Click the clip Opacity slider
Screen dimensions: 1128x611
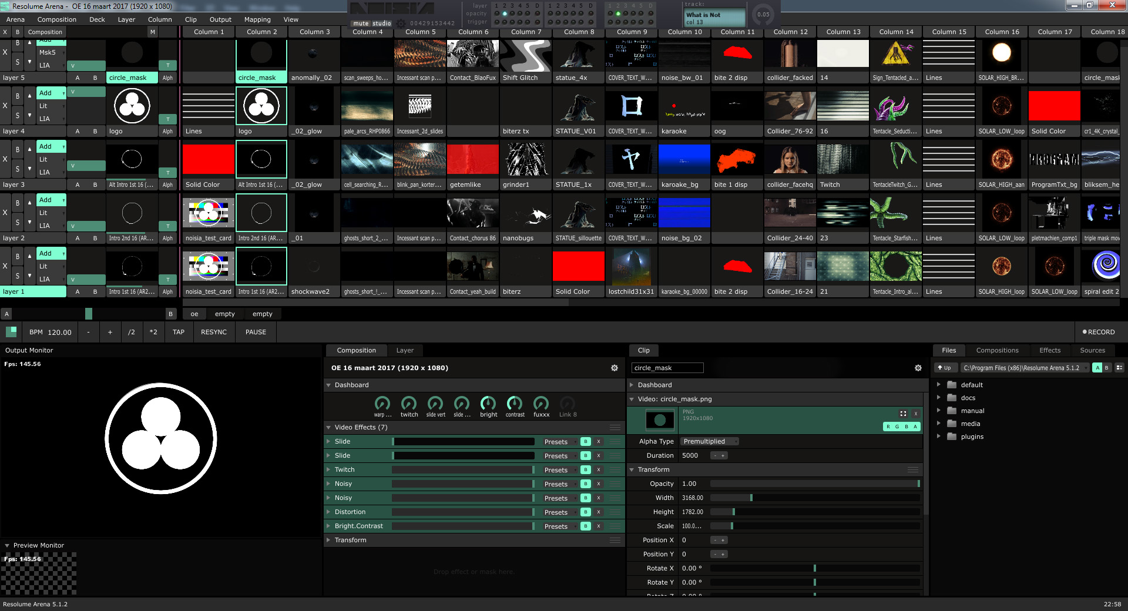(x=814, y=484)
